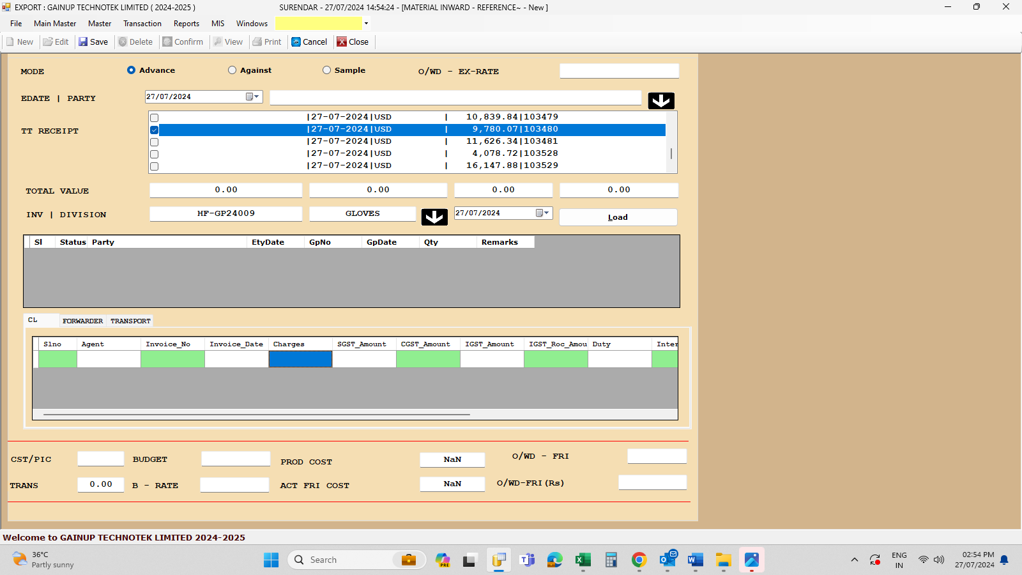This screenshot has height=575, width=1022.
Task: Click the Cancel toolbar icon
Action: tap(296, 42)
